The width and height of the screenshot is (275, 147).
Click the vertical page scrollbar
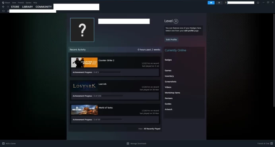[274, 60]
